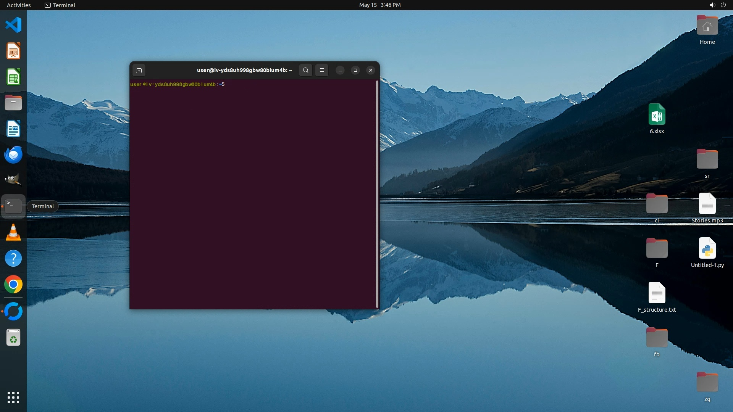Launch Visual Studio Code from dock
The height and width of the screenshot is (412, 733).
pyautogui.click(x=13, y=25)
